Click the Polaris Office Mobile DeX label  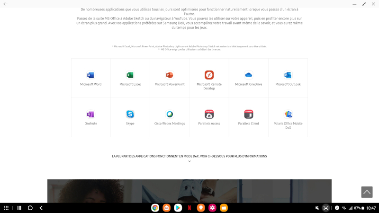288,125
